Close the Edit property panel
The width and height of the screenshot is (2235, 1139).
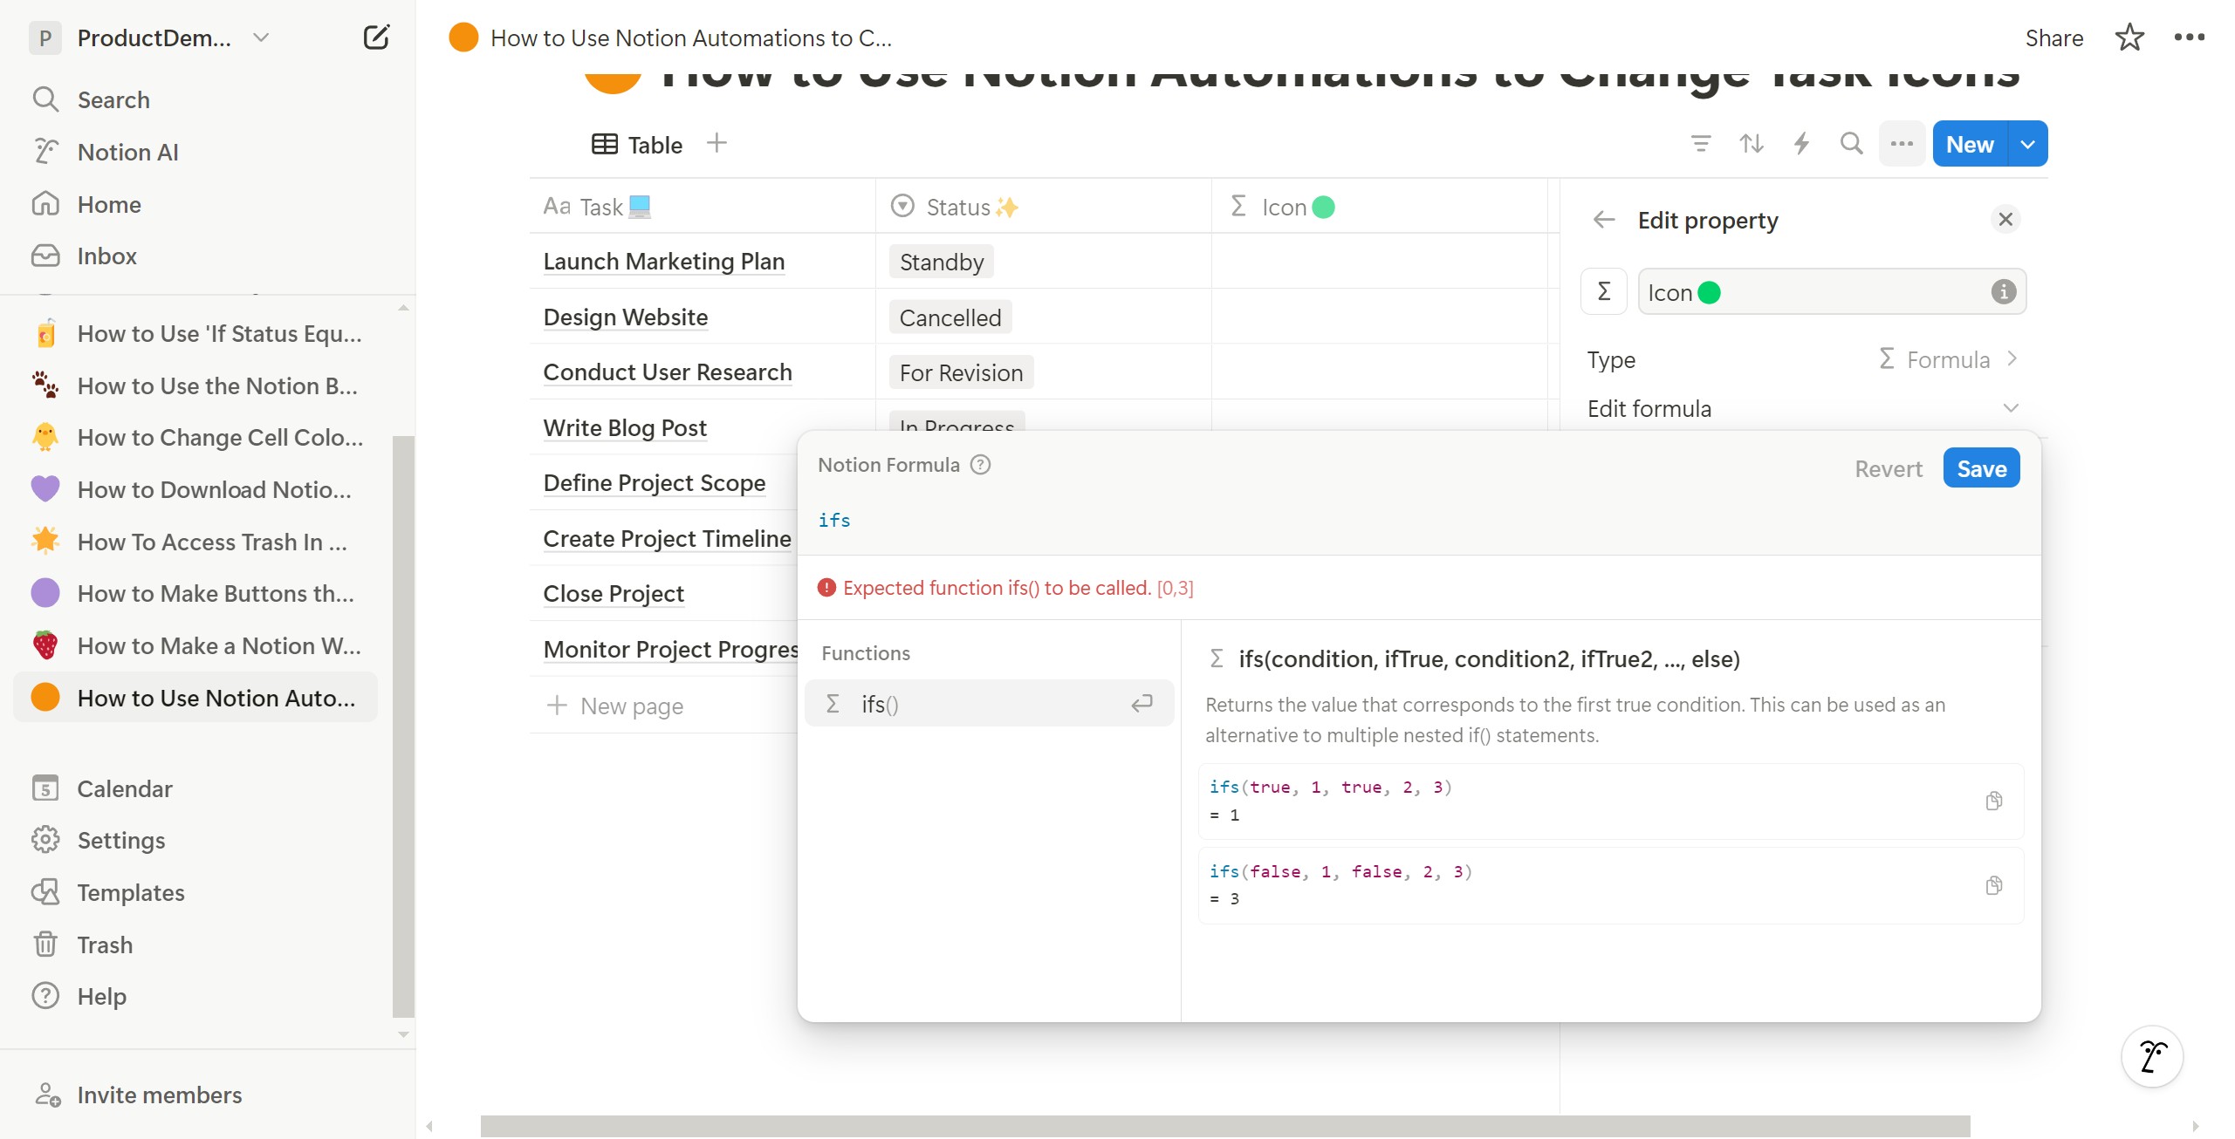2005,219
